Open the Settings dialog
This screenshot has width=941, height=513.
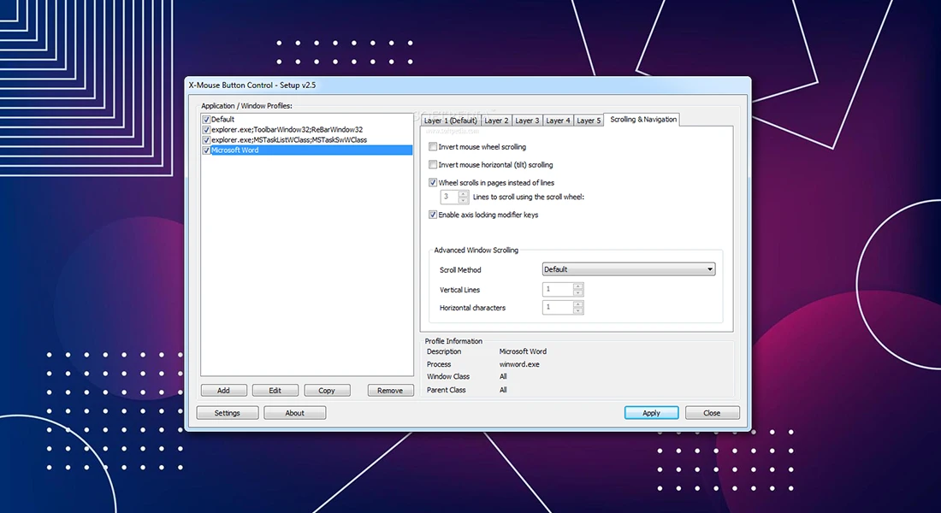coord(228,413)
